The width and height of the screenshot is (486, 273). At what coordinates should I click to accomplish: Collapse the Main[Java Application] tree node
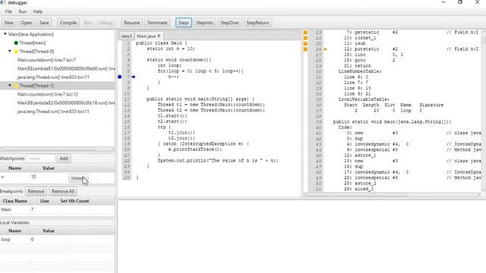click(x=5, y=34)
